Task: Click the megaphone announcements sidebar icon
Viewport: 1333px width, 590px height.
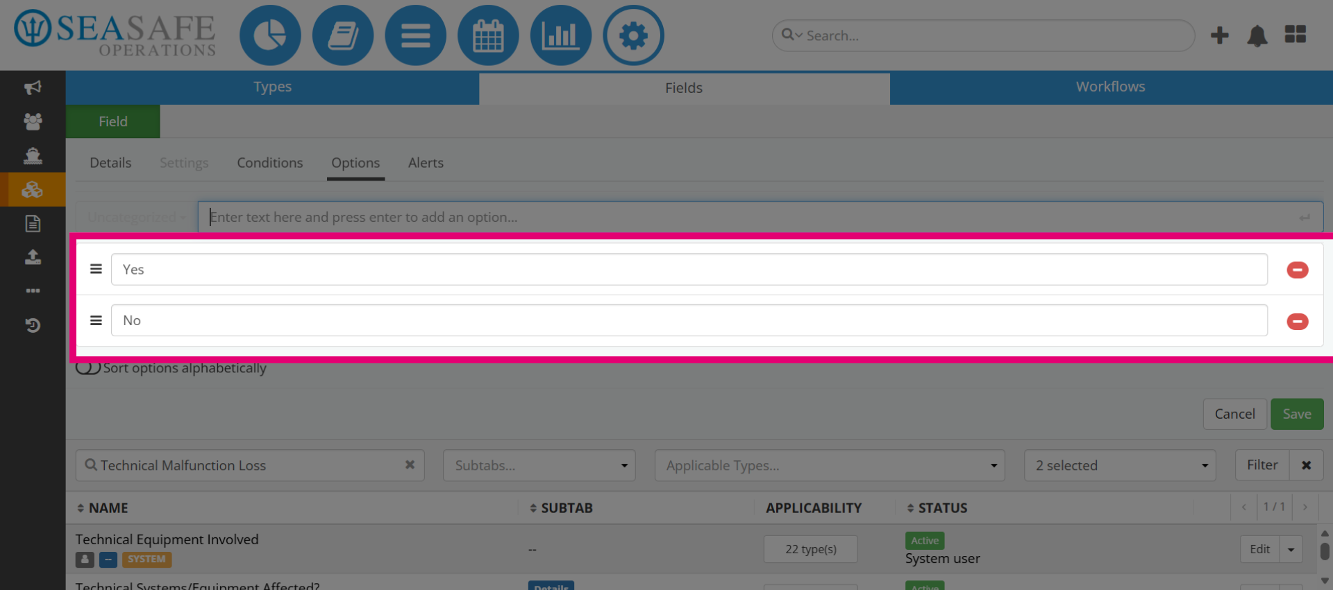Action: (x=33, y=87)
